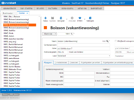Screen dimensions: 134x100
Task: Click the KvK search magnifier icon
Action: pyautogui.click(x=107, y=41)
